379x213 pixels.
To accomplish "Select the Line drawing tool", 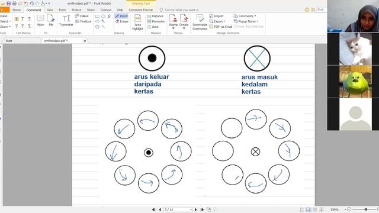I will [103, 27].
